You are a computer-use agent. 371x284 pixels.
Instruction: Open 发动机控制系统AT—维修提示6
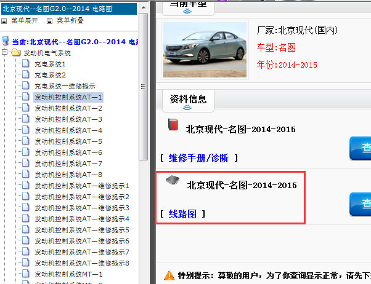tap(82, 241)
